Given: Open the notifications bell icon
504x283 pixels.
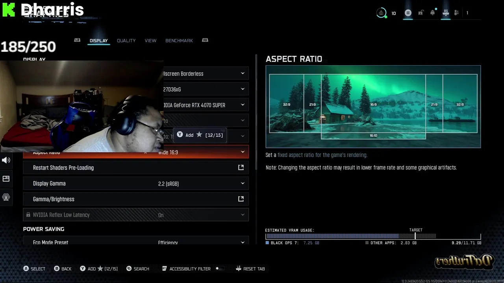Looking at the screenshot, I should (433, 13).
